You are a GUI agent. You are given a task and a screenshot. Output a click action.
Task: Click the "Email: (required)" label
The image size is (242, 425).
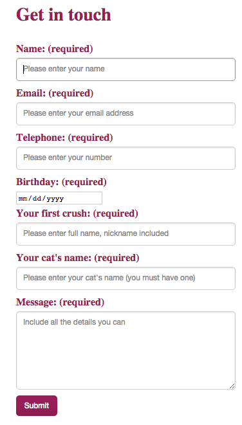pos(55,93)
